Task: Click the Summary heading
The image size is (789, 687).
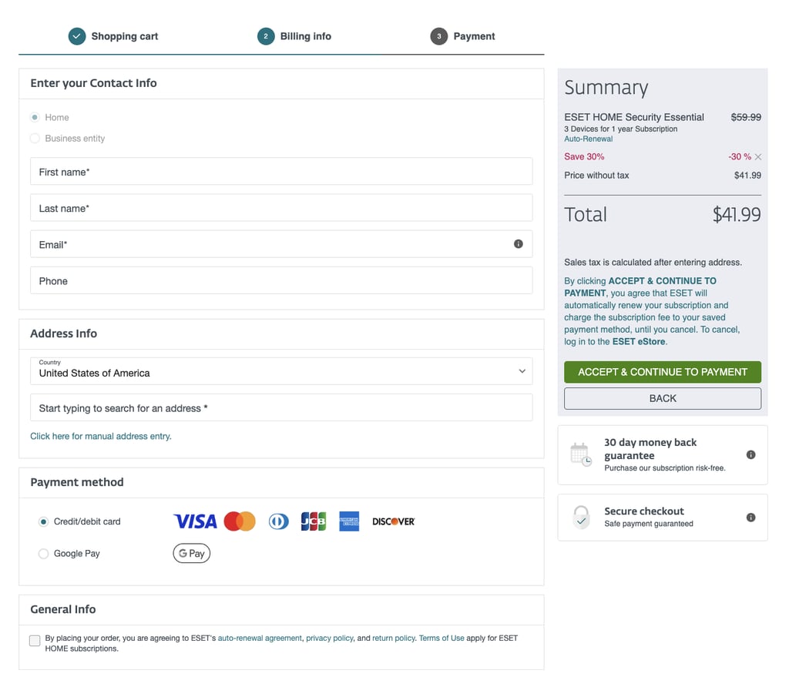Action: (x=606, y=88)
